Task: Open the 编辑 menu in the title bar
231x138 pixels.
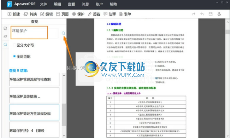Action: click(x=58, y=4)
